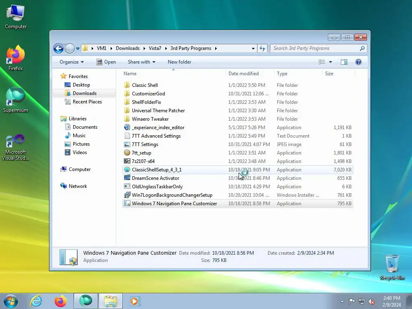Screen dimensions: 412x309
Task: Open the Share with dropdown menu
Action: point(141,62)
